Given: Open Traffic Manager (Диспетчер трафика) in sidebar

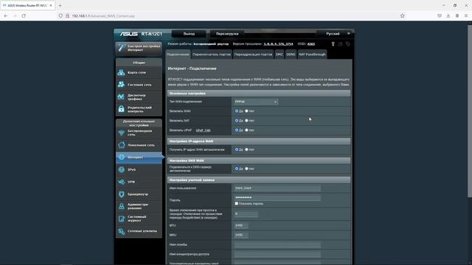Looking at the screenshot, I should (x=139, y=97).
